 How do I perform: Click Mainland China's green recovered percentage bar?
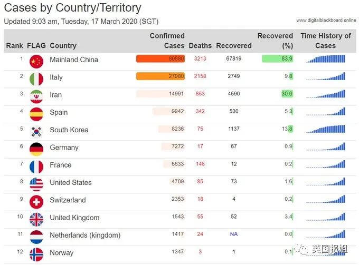coord(277,59)
